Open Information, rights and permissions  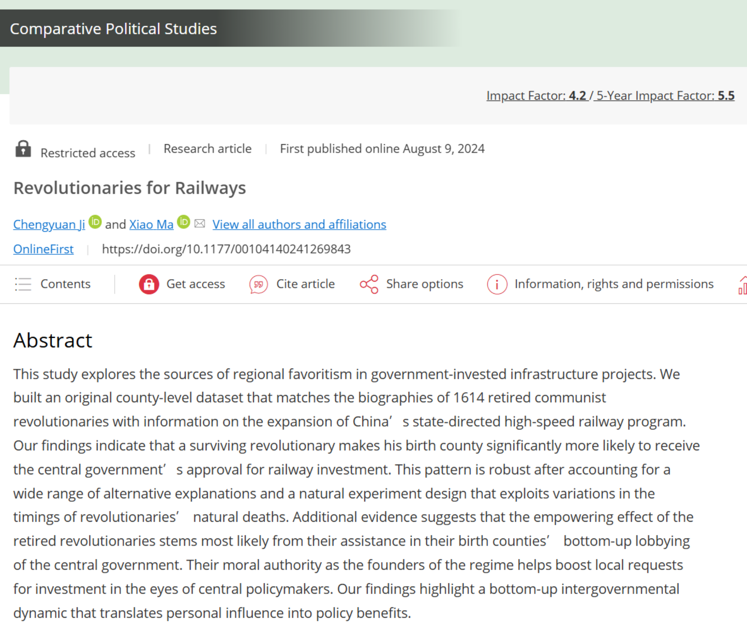click(614, 284)
